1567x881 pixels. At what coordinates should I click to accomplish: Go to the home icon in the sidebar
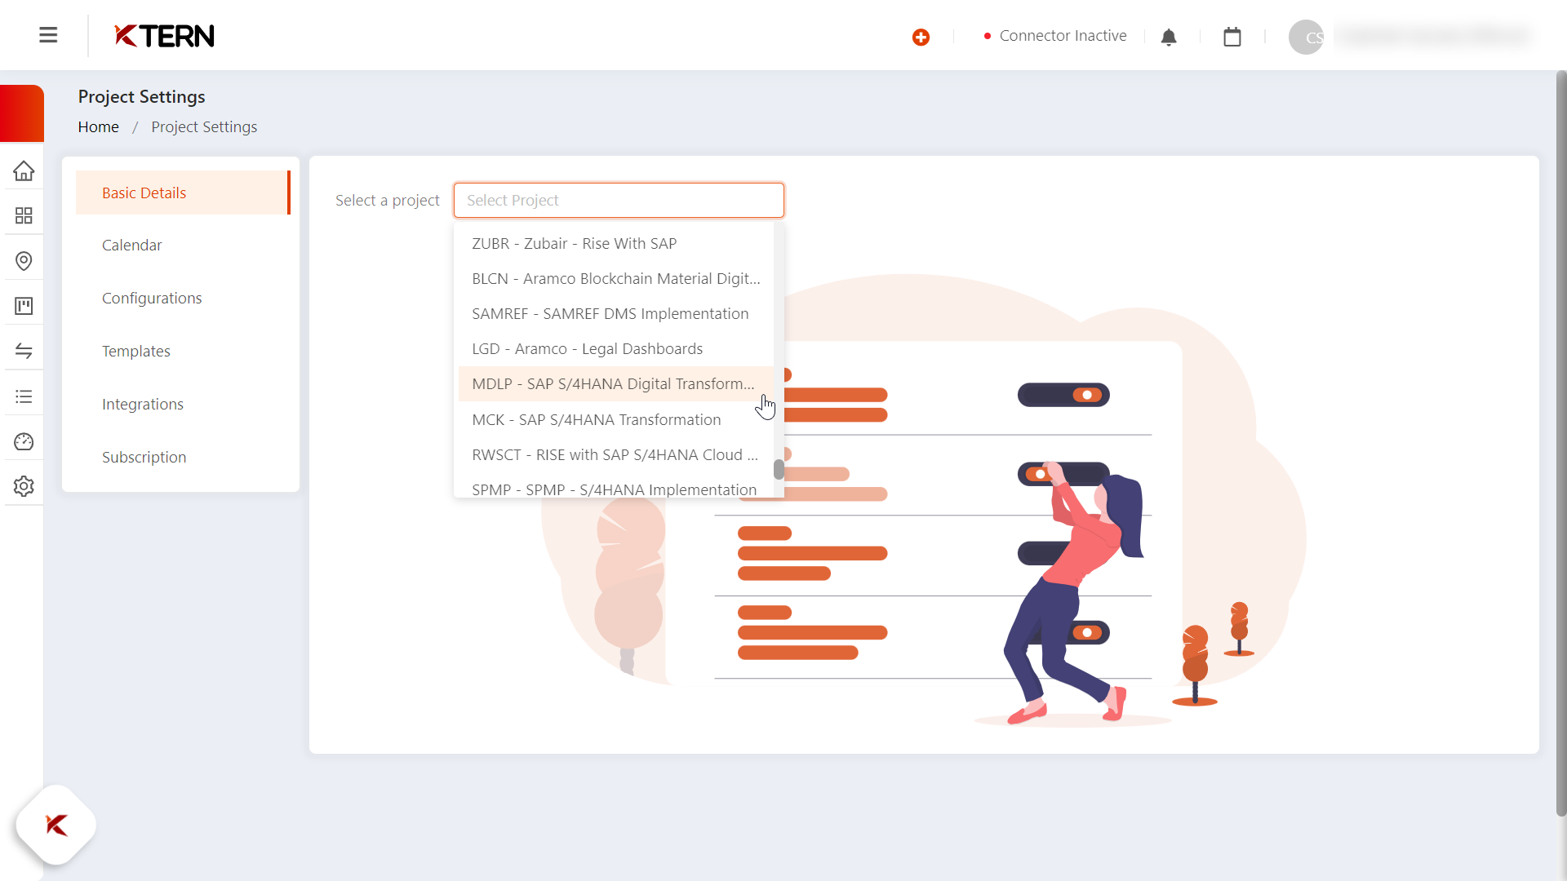(x=24, y=170)
